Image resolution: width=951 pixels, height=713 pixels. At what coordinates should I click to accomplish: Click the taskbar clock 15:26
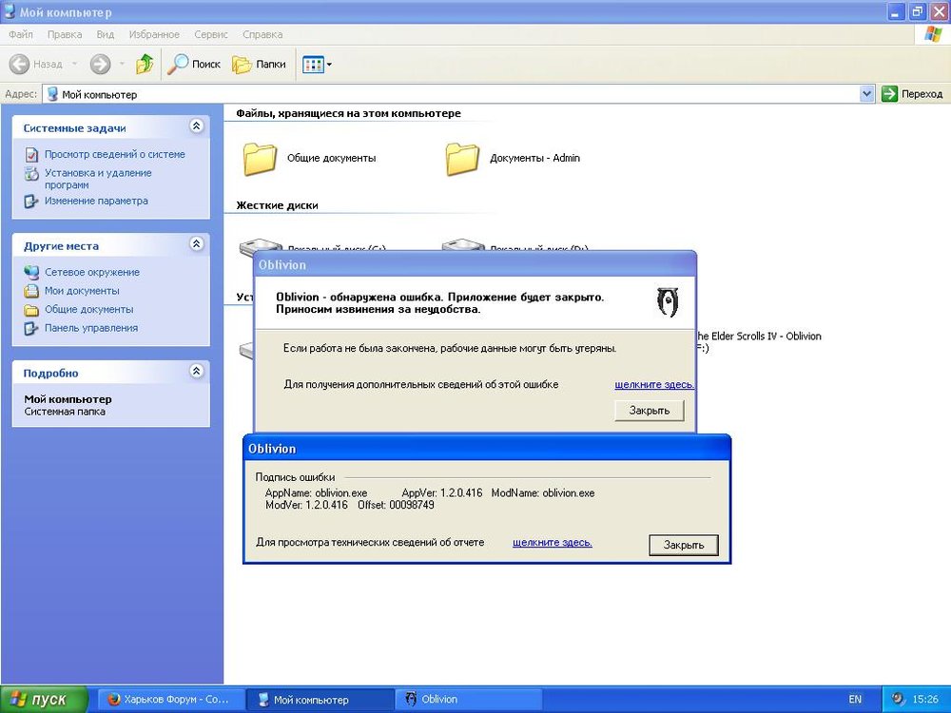925,699
